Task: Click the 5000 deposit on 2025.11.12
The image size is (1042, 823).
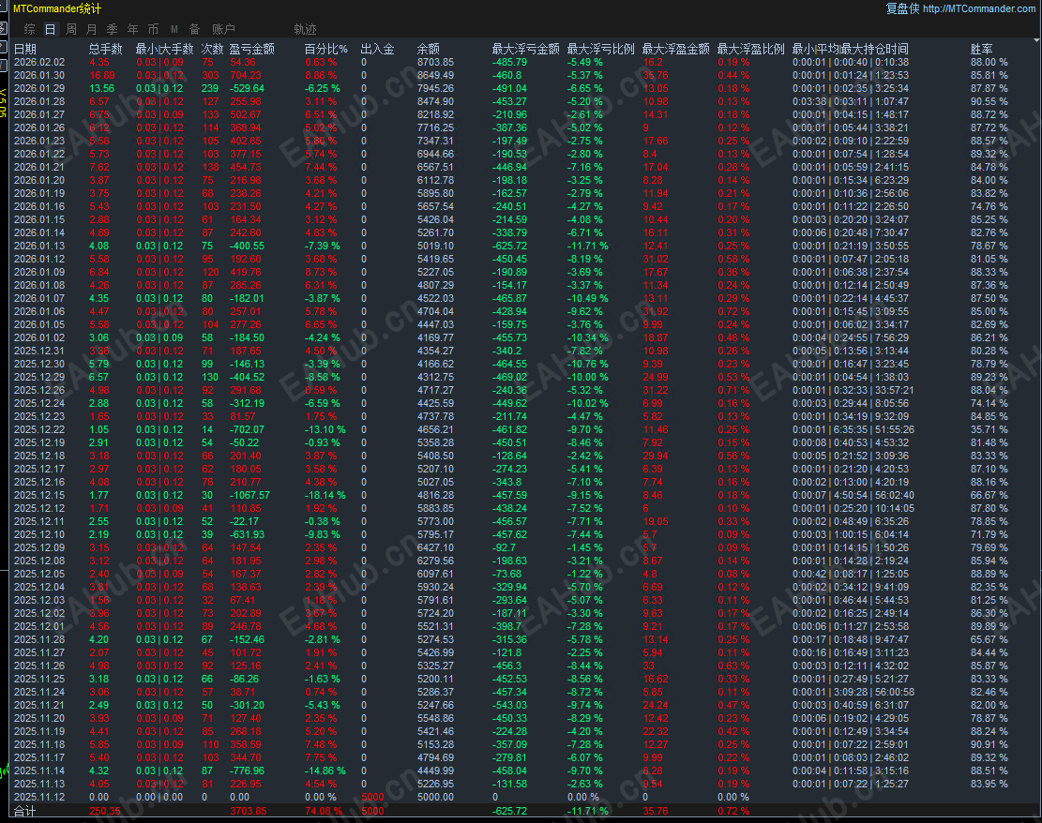Action: 372,797
